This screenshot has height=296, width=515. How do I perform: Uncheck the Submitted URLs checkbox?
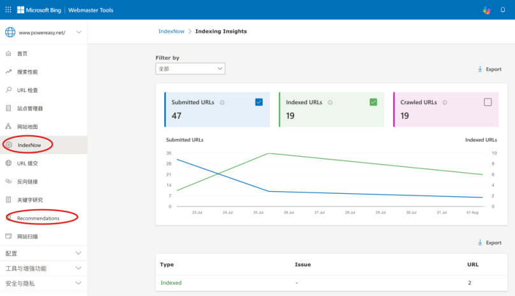259,102
